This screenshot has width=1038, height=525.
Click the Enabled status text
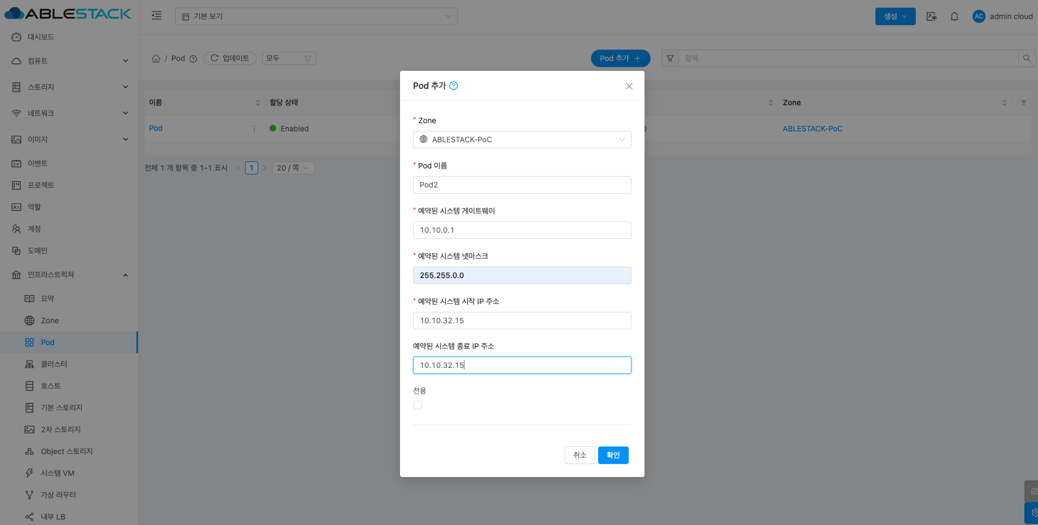point(295,129)
